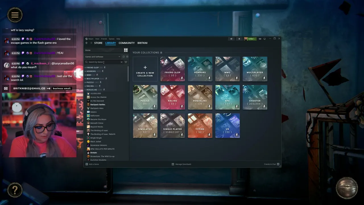Select Across the Obelisk in game list

98,97
